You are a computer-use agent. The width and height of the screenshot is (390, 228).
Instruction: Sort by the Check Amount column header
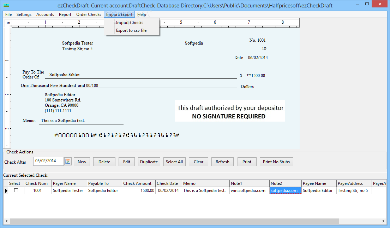139,183
